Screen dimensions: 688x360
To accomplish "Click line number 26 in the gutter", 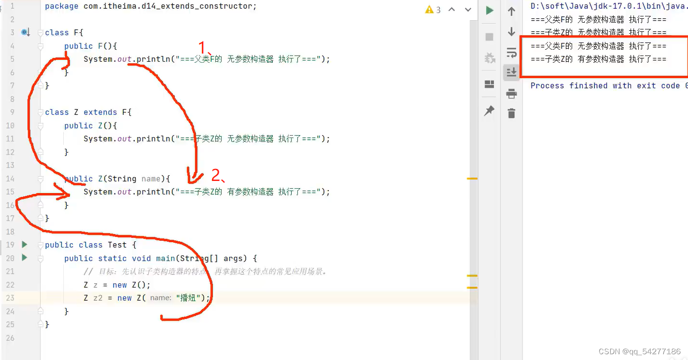I will click(x=10, y=338).
